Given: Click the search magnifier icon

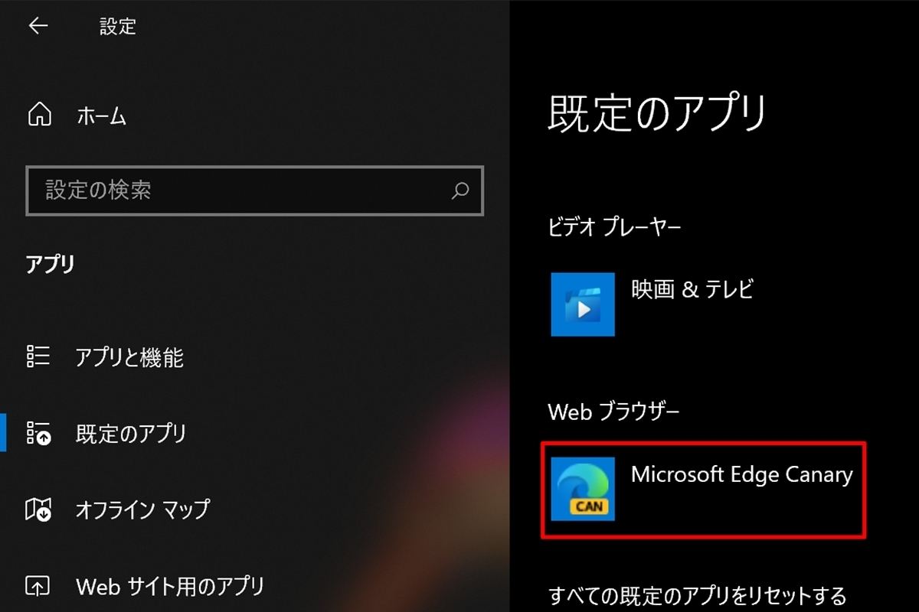Looking at the screenshot, I should click(459, 190).
